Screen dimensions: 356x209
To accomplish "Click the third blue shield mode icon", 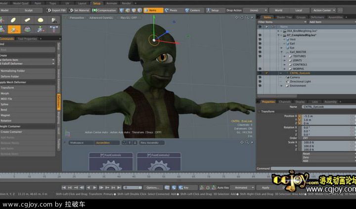I will click(133, 10).
